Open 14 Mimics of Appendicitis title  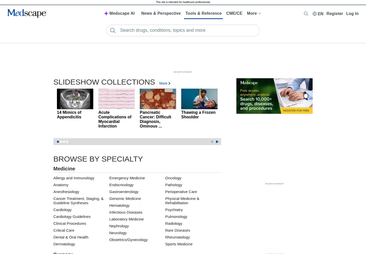click(69, 115)
